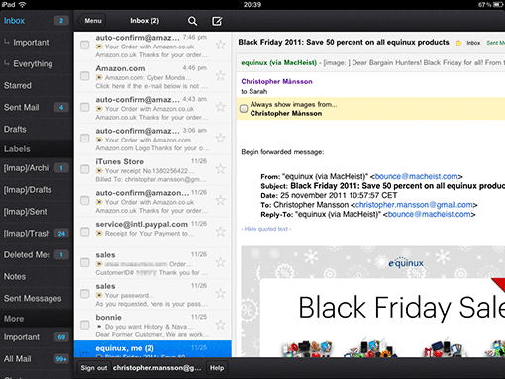This screenshot has height=379, width=505.
Task: Open the Important folder under More
Action: click(37, 337)
